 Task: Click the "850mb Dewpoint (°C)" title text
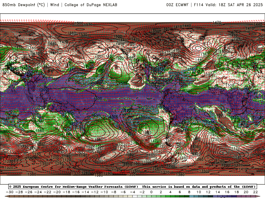(x=24, y=5)
